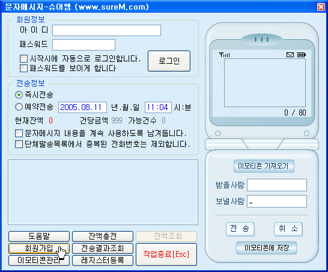328x272 pixels.
Task: Click the reservation date field 2005.08.11
Action: 82,107
